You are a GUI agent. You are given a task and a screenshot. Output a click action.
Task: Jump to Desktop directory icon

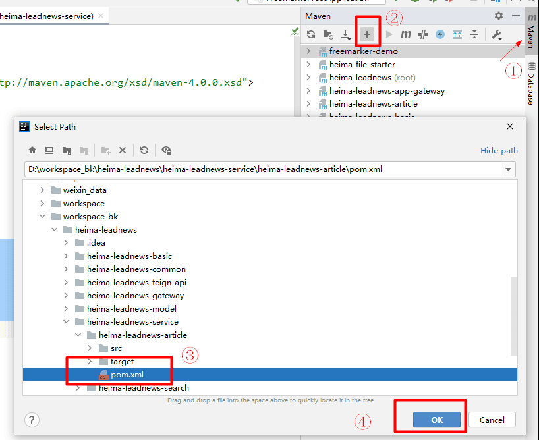[x=49, y=150]
